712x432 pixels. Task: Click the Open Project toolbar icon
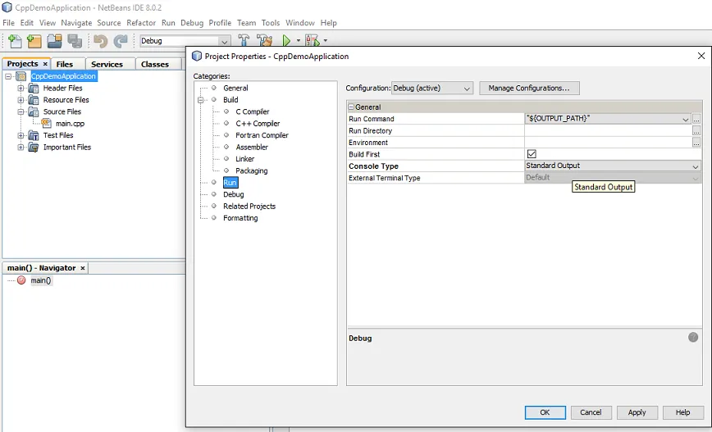pos(54,41)
